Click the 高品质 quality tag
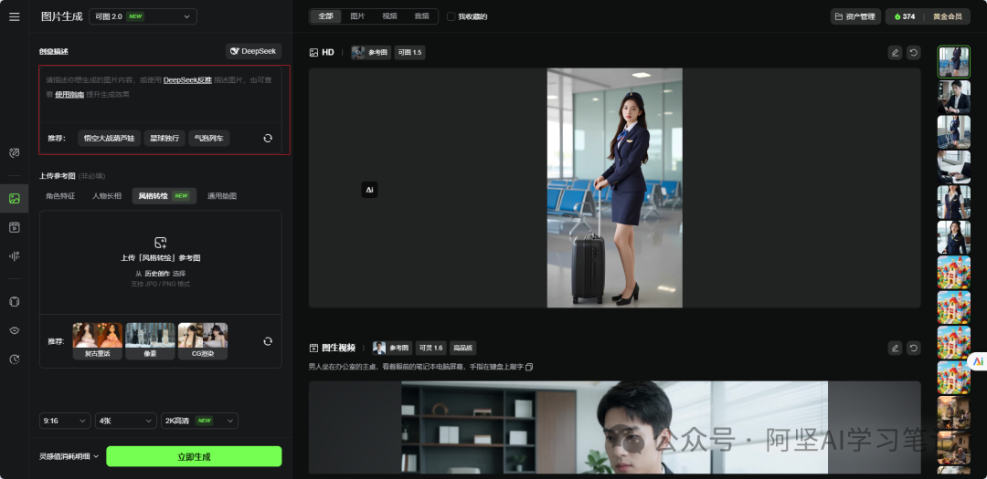This screenshot has height=479, width=987. [462, 348]
